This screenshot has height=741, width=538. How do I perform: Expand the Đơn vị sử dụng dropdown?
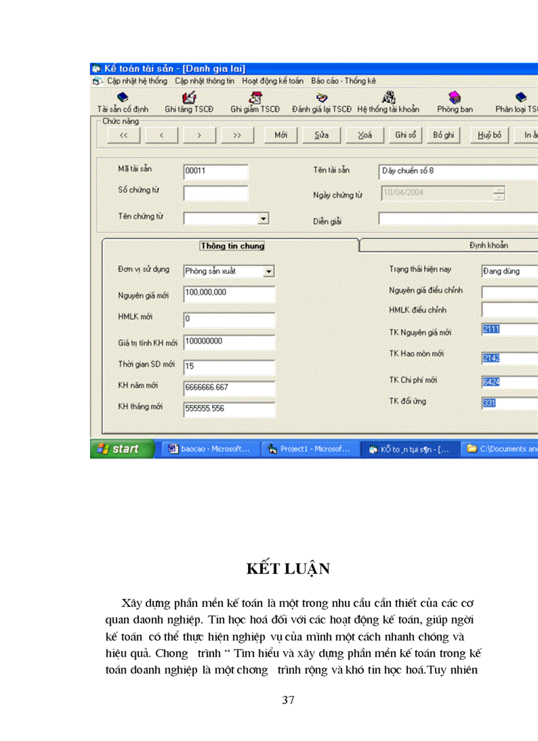(x=268, y=271)
